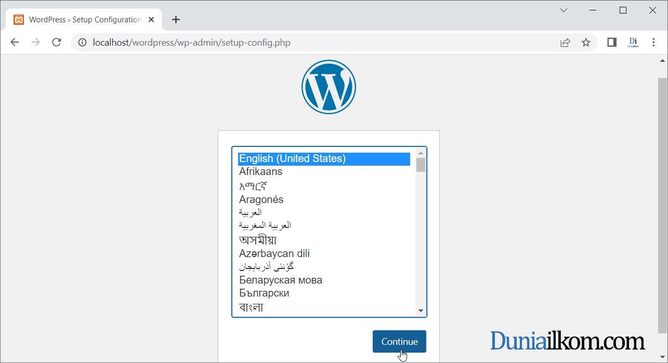This screenshot has height=363, width=668.
Task: Select the Moroccan Arabic language option
Action: [x=324, y=225]
